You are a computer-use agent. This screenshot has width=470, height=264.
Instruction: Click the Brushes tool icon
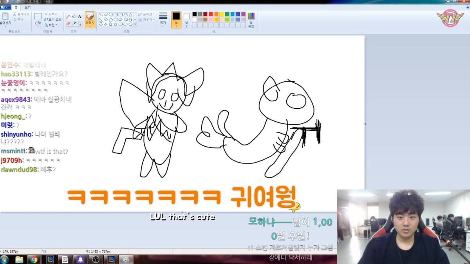point(90,16)
